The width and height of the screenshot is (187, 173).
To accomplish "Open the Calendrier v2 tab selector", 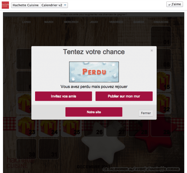I will point(54,5).
